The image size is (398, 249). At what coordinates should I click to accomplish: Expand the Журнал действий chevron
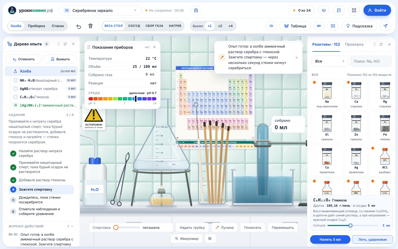(x=72, y=226)
